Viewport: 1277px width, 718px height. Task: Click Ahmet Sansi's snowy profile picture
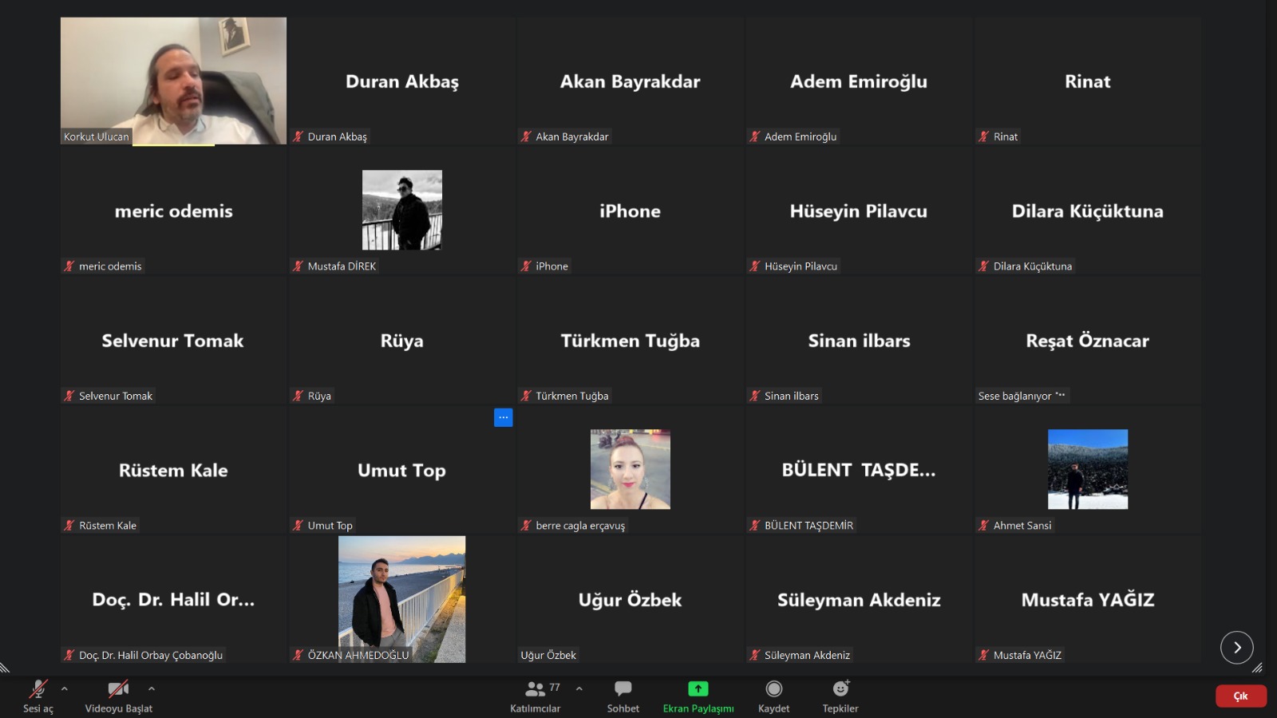click(x=1087, y=469)
